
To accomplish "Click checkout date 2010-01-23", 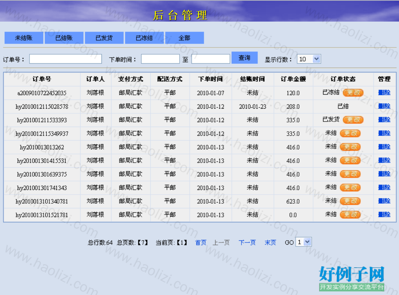I will tap(253, 106).
